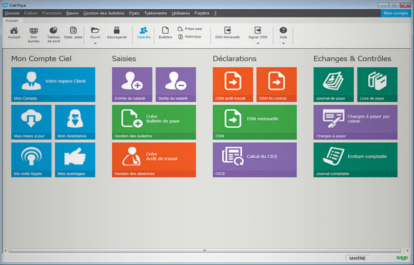
Task: Click Sortie du salarié tile
Action: pos(176,84)
